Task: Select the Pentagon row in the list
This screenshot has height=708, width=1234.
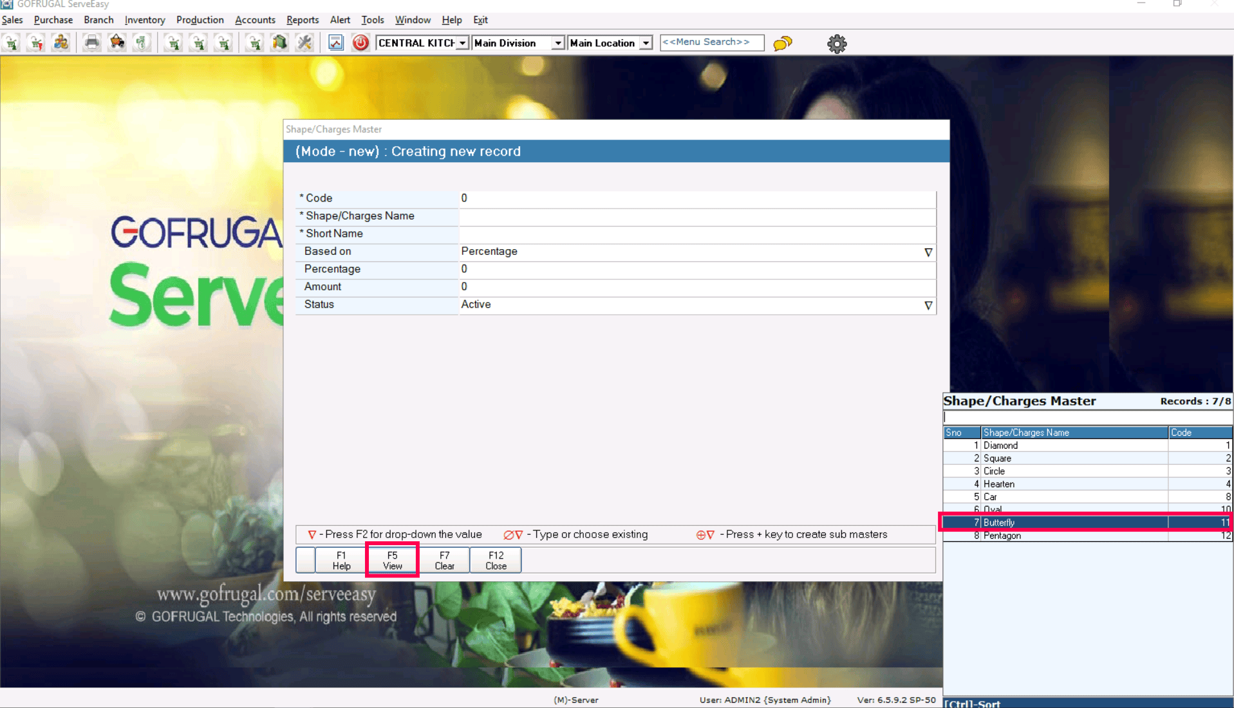Action: (1088, 536)
